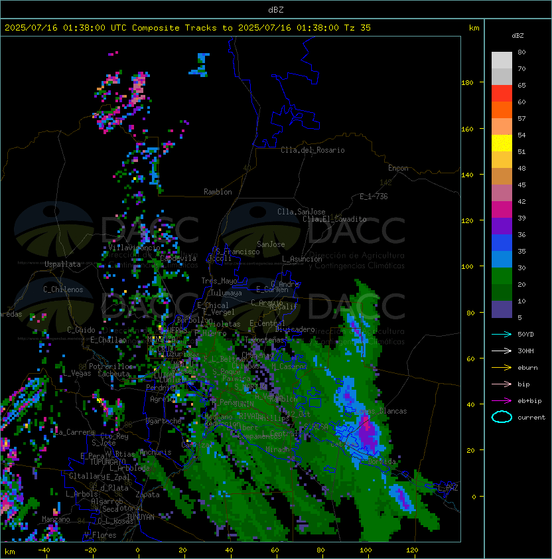The height and width of the screenshot is (559, 552).
Task: Click the Ugarteche place label
Action: pyautogui.click(x=164, y=421)
